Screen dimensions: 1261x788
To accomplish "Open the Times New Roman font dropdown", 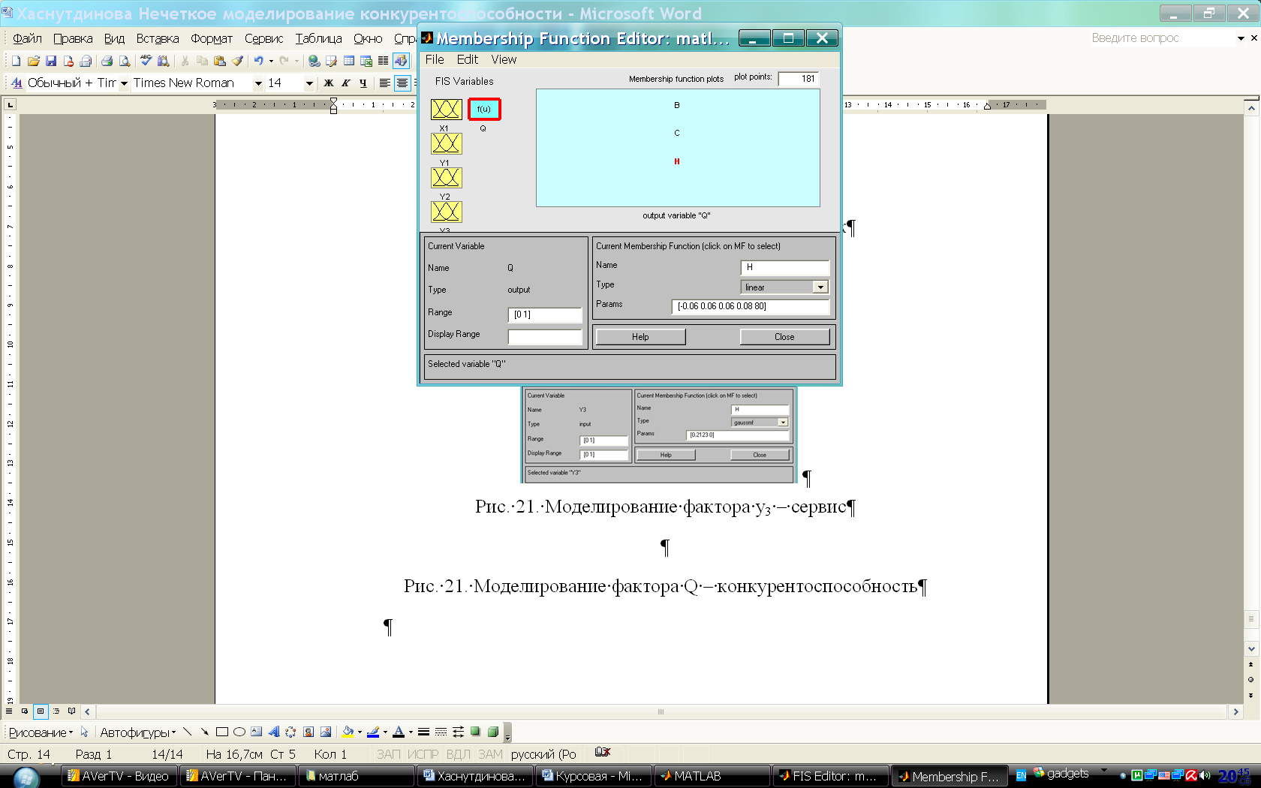I will (x=258, y=83).
